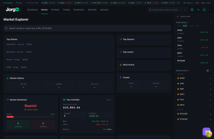The image size is (214, 139).
Task: Open the Backtest tab
Action: click(104, 10)
